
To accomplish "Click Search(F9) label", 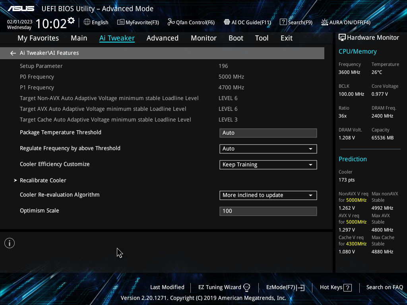I will pos(300,22).
